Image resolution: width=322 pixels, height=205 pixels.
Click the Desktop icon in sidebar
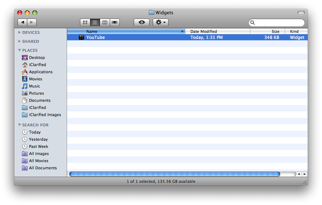point(25,57)
